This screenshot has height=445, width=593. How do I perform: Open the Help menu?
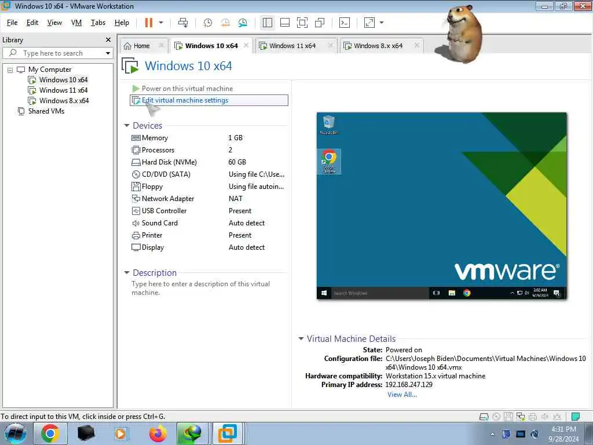tap(122, 23)
